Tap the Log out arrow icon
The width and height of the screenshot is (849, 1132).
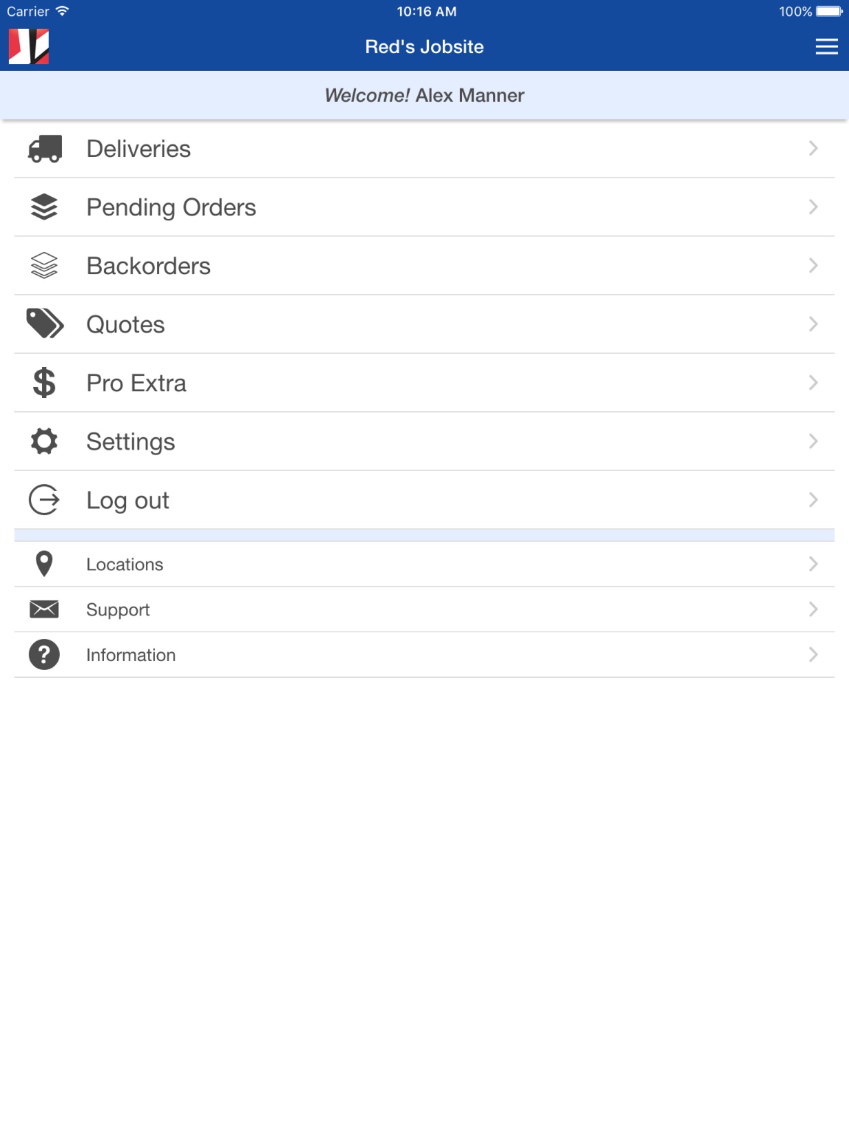(x=44, y=500)
